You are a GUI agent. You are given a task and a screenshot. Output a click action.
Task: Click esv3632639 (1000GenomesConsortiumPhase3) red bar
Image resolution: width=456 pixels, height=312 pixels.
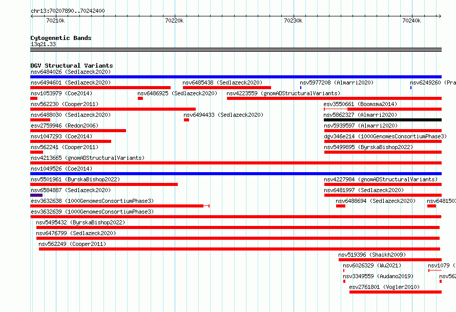(x=236, y=217)
